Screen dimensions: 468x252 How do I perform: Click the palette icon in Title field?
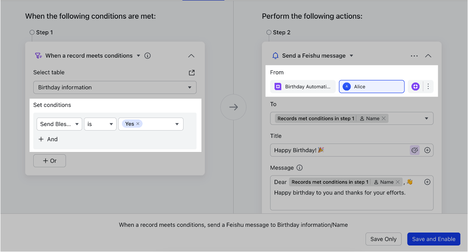coord(414,150)
